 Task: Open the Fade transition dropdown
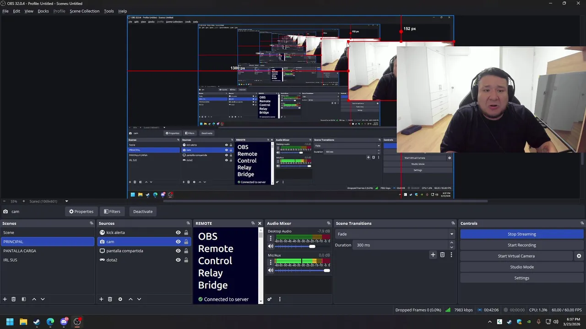tap(396, 234)
